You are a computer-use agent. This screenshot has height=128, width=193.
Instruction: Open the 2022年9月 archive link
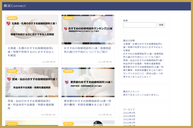pyautogui.click(x=129, y=113)
